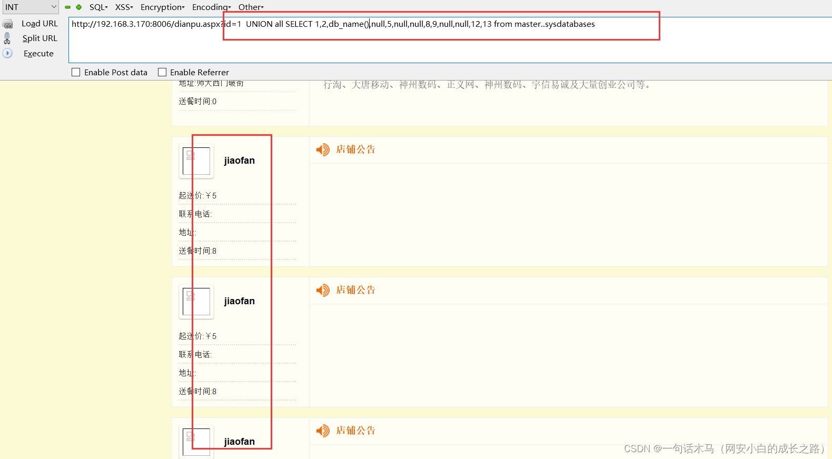
Task: Click 起送价:￥5 in first jiaofan card
Action: coord(197,196)
